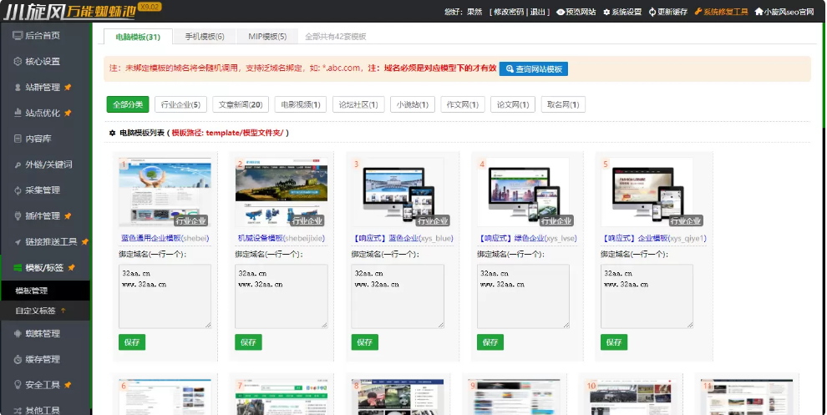Save domains for xys_qiye1 template
Screen dimensions: 827x415
(x=614, y=342)
